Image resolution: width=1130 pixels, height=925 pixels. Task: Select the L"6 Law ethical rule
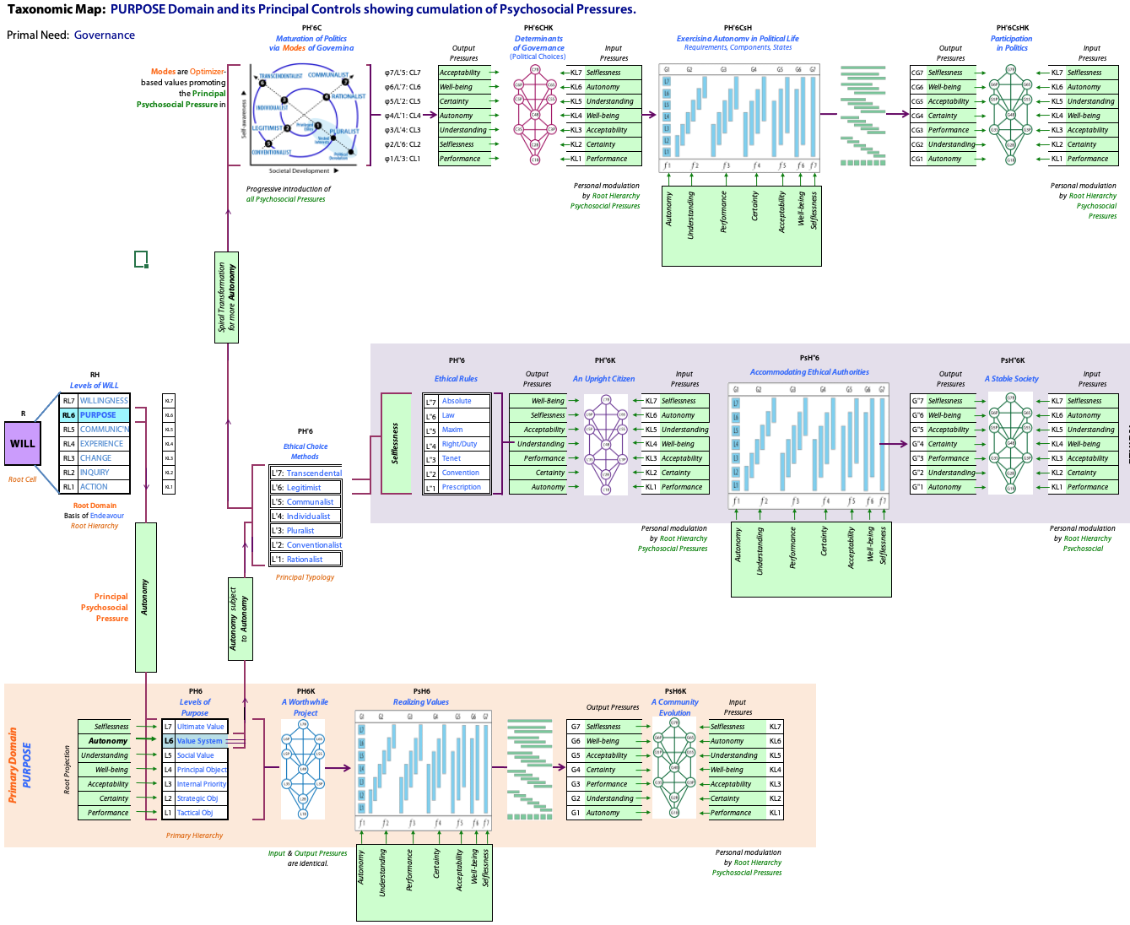(x=457, y=416)
